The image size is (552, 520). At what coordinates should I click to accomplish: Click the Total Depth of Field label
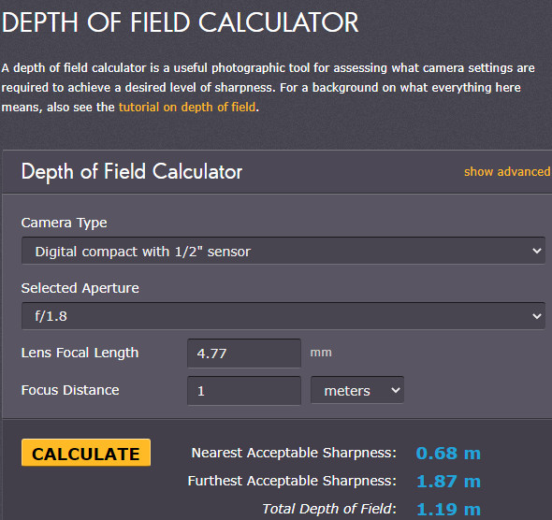coord(329,509)
